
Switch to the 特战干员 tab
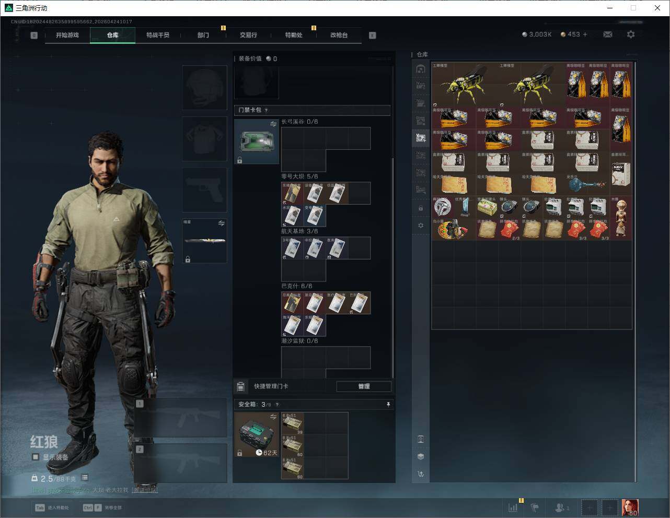click(158, 35)
